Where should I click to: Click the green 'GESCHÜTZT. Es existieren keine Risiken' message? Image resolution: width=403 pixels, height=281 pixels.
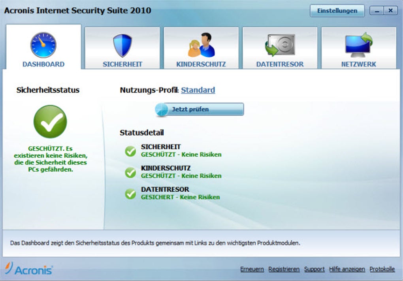point(51,159)
